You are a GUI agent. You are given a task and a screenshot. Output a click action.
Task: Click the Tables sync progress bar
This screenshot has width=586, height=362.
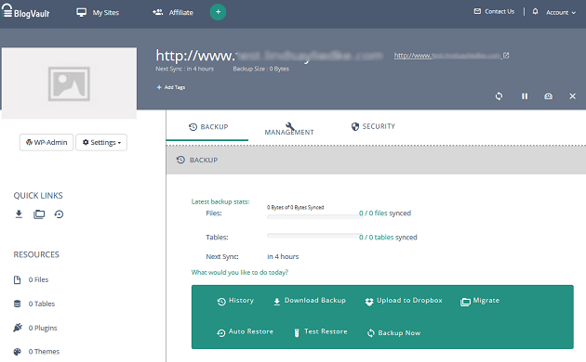coord(314,236)
